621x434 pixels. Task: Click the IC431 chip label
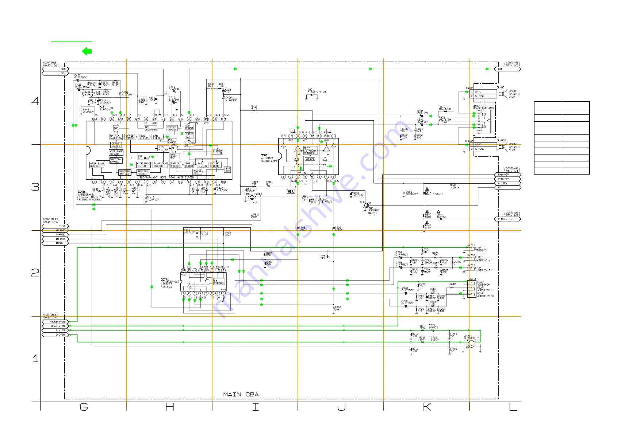[82, 192]
